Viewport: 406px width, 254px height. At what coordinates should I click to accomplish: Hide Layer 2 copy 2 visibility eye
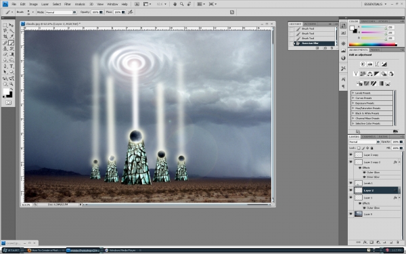click(x=351, y=162)
